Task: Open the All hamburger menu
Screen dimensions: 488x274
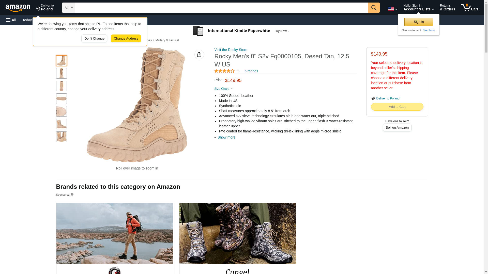Action: pos(11,20)
